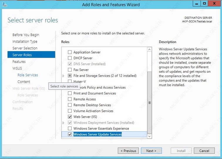Viewport: 222px width, 159px height.
Task: Close the Add Roles and Features Wizard
Action: click(214, 4)
